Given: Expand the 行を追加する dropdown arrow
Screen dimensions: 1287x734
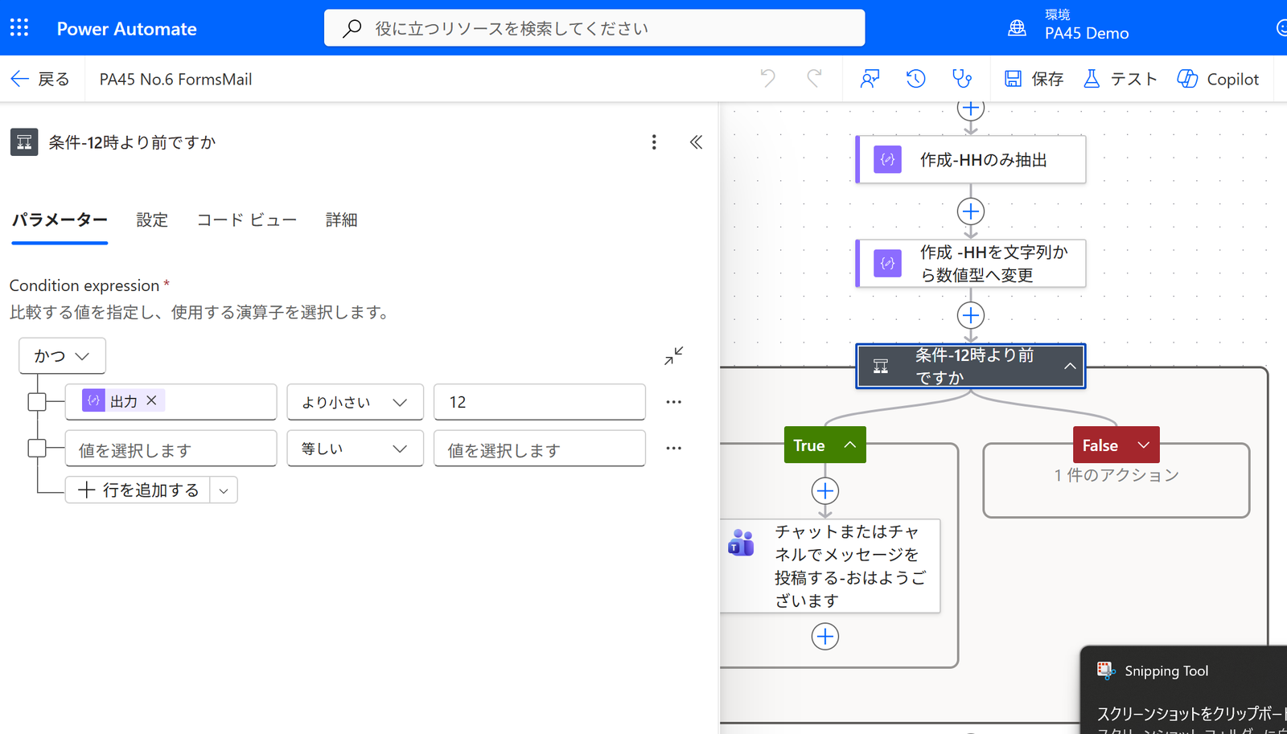Looking at the screenshot, I should pyautogui.click(x=224, y=490).
